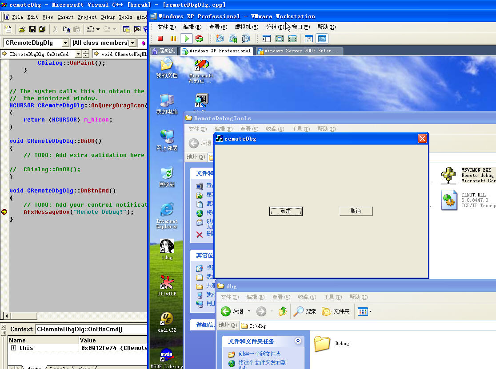Click the Visual C++ new text file icon
This screenshot has width=496, height=369.
click(8, 29)
